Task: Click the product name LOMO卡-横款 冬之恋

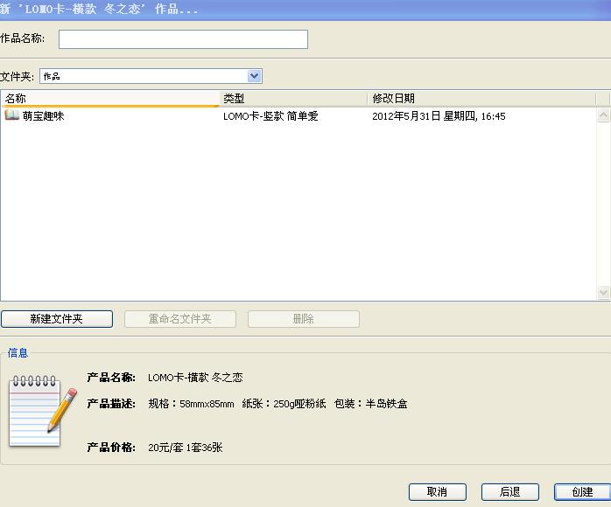Action: 195,378
